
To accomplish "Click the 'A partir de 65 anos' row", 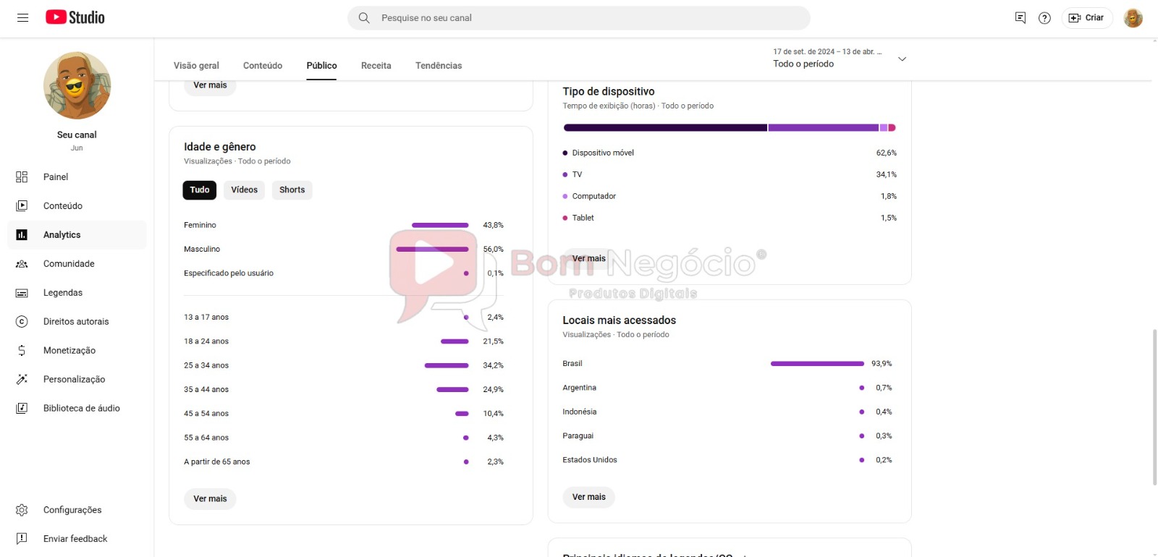I will pos(344,462).
